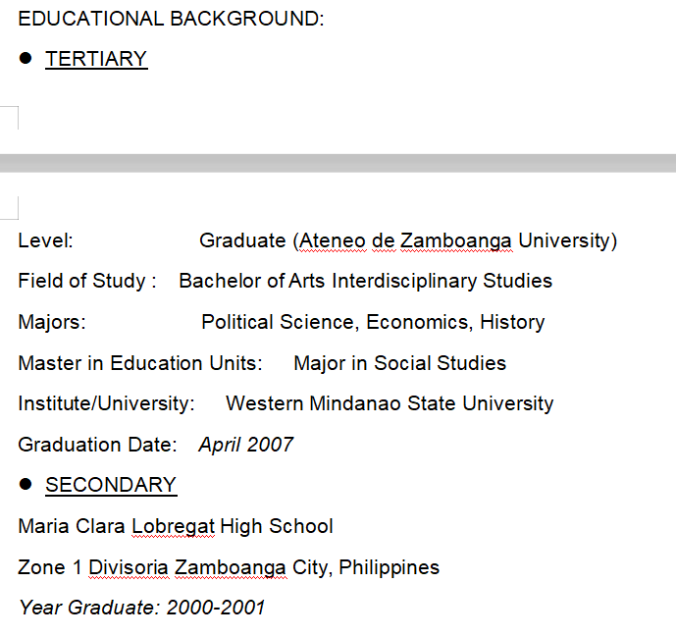Click the Level: label
676x637 pixels.
(x=45, y=240)
